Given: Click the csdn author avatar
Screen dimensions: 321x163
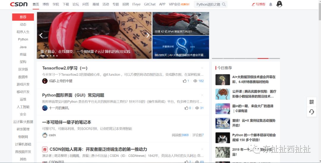Looking at the screenshot, I should pyautogui.click(x=45, y=135).
